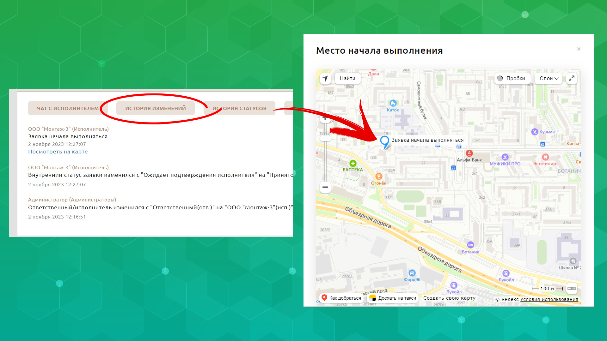Click the geolocation arrow icon on map
Screen dimensions: 607x341
325,78
